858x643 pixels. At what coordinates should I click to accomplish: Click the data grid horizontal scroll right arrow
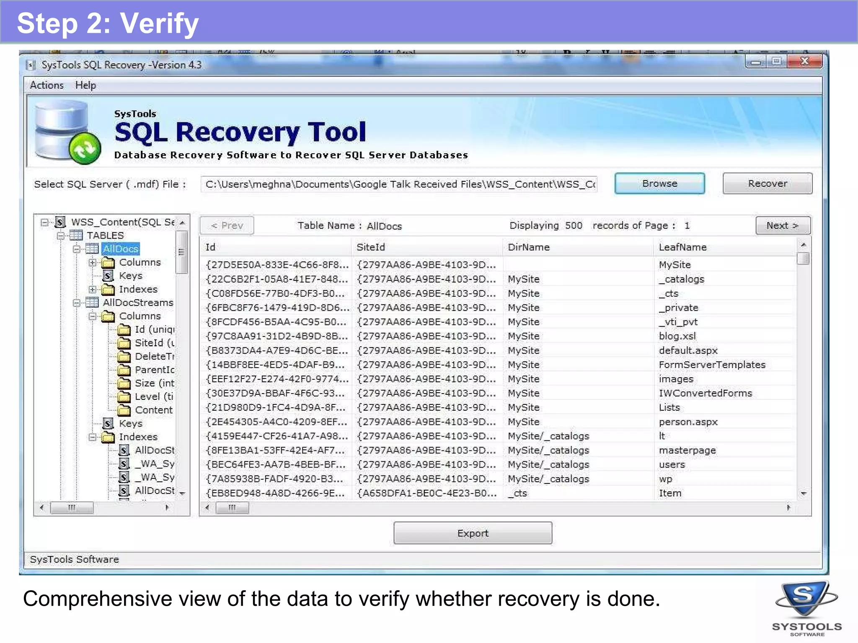point(788,507)
